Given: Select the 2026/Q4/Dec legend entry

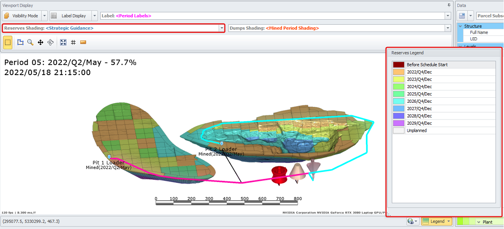Looking at the screenshot, I should click(x=419, y=101).
